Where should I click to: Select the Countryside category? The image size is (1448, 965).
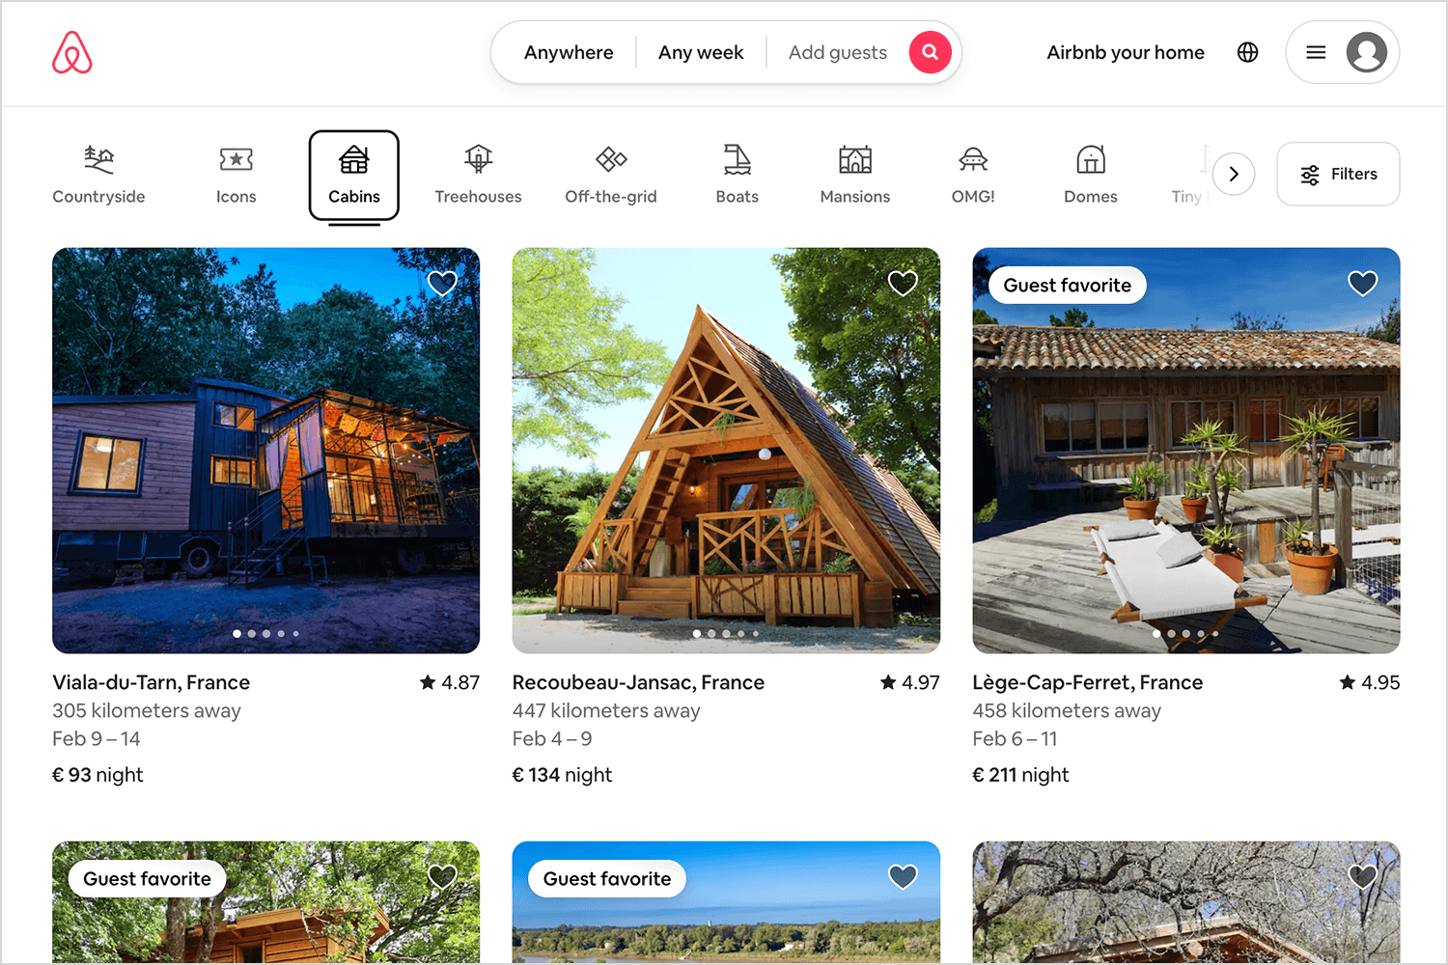pos(98,176)
